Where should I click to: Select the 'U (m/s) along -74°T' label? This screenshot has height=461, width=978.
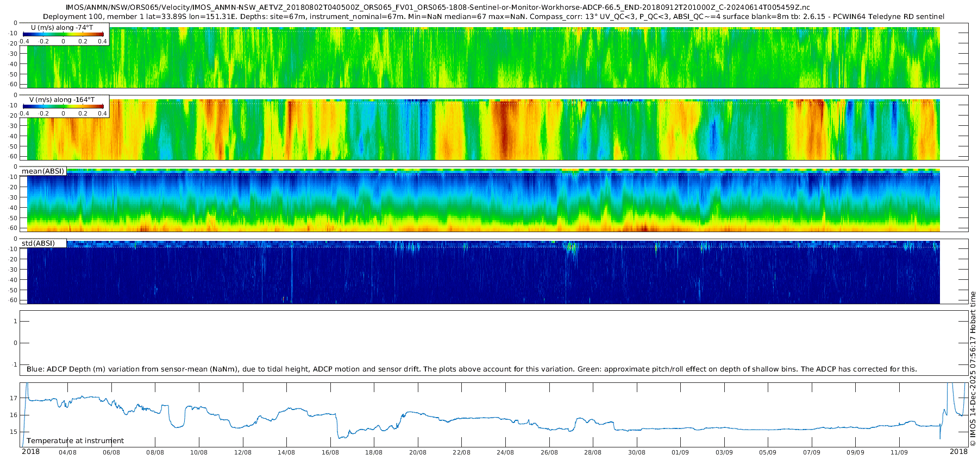pyautogui.click(x=62, y=27)
